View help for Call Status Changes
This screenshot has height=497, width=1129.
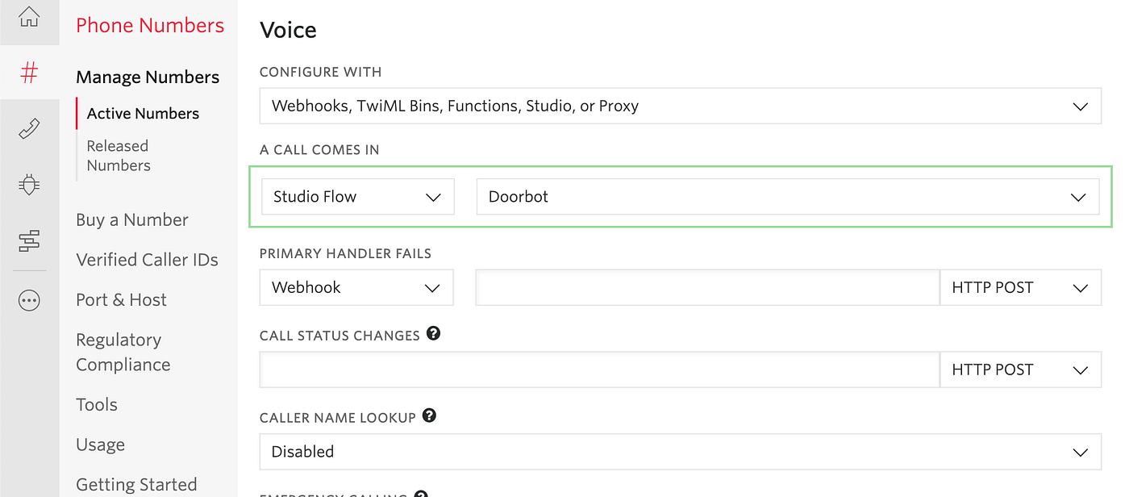434,333
